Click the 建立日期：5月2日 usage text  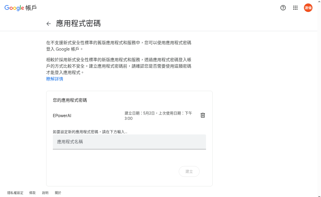[x=158, y=116]
